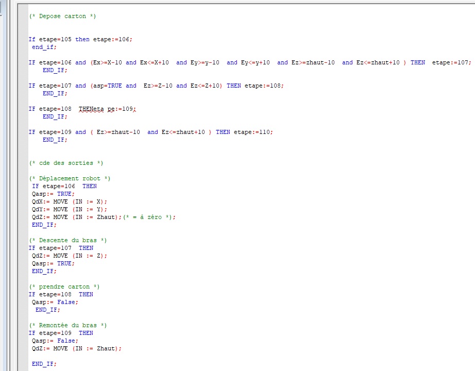Click the "(* Descente du bras *)" comment

tap(67, 241)
